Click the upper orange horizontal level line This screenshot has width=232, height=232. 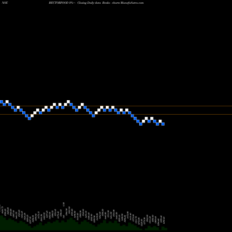tap(116, 106)
